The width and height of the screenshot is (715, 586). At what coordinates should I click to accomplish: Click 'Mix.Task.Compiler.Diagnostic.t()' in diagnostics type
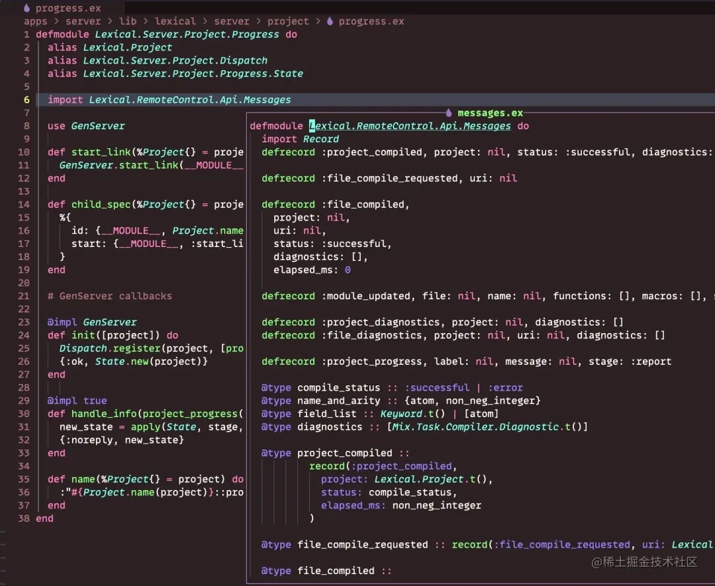487,427
